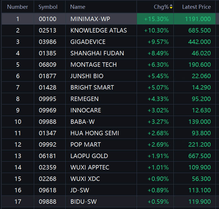
Task: Click symbol code 00100
Action: coord(48,19)
